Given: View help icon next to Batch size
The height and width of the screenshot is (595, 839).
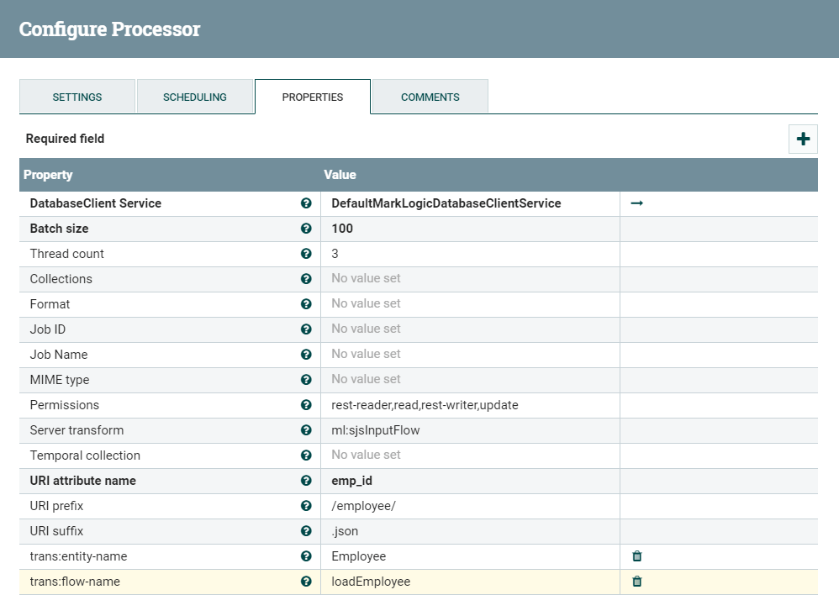Looking at the screenshot, I should click(x=306, y=228).
